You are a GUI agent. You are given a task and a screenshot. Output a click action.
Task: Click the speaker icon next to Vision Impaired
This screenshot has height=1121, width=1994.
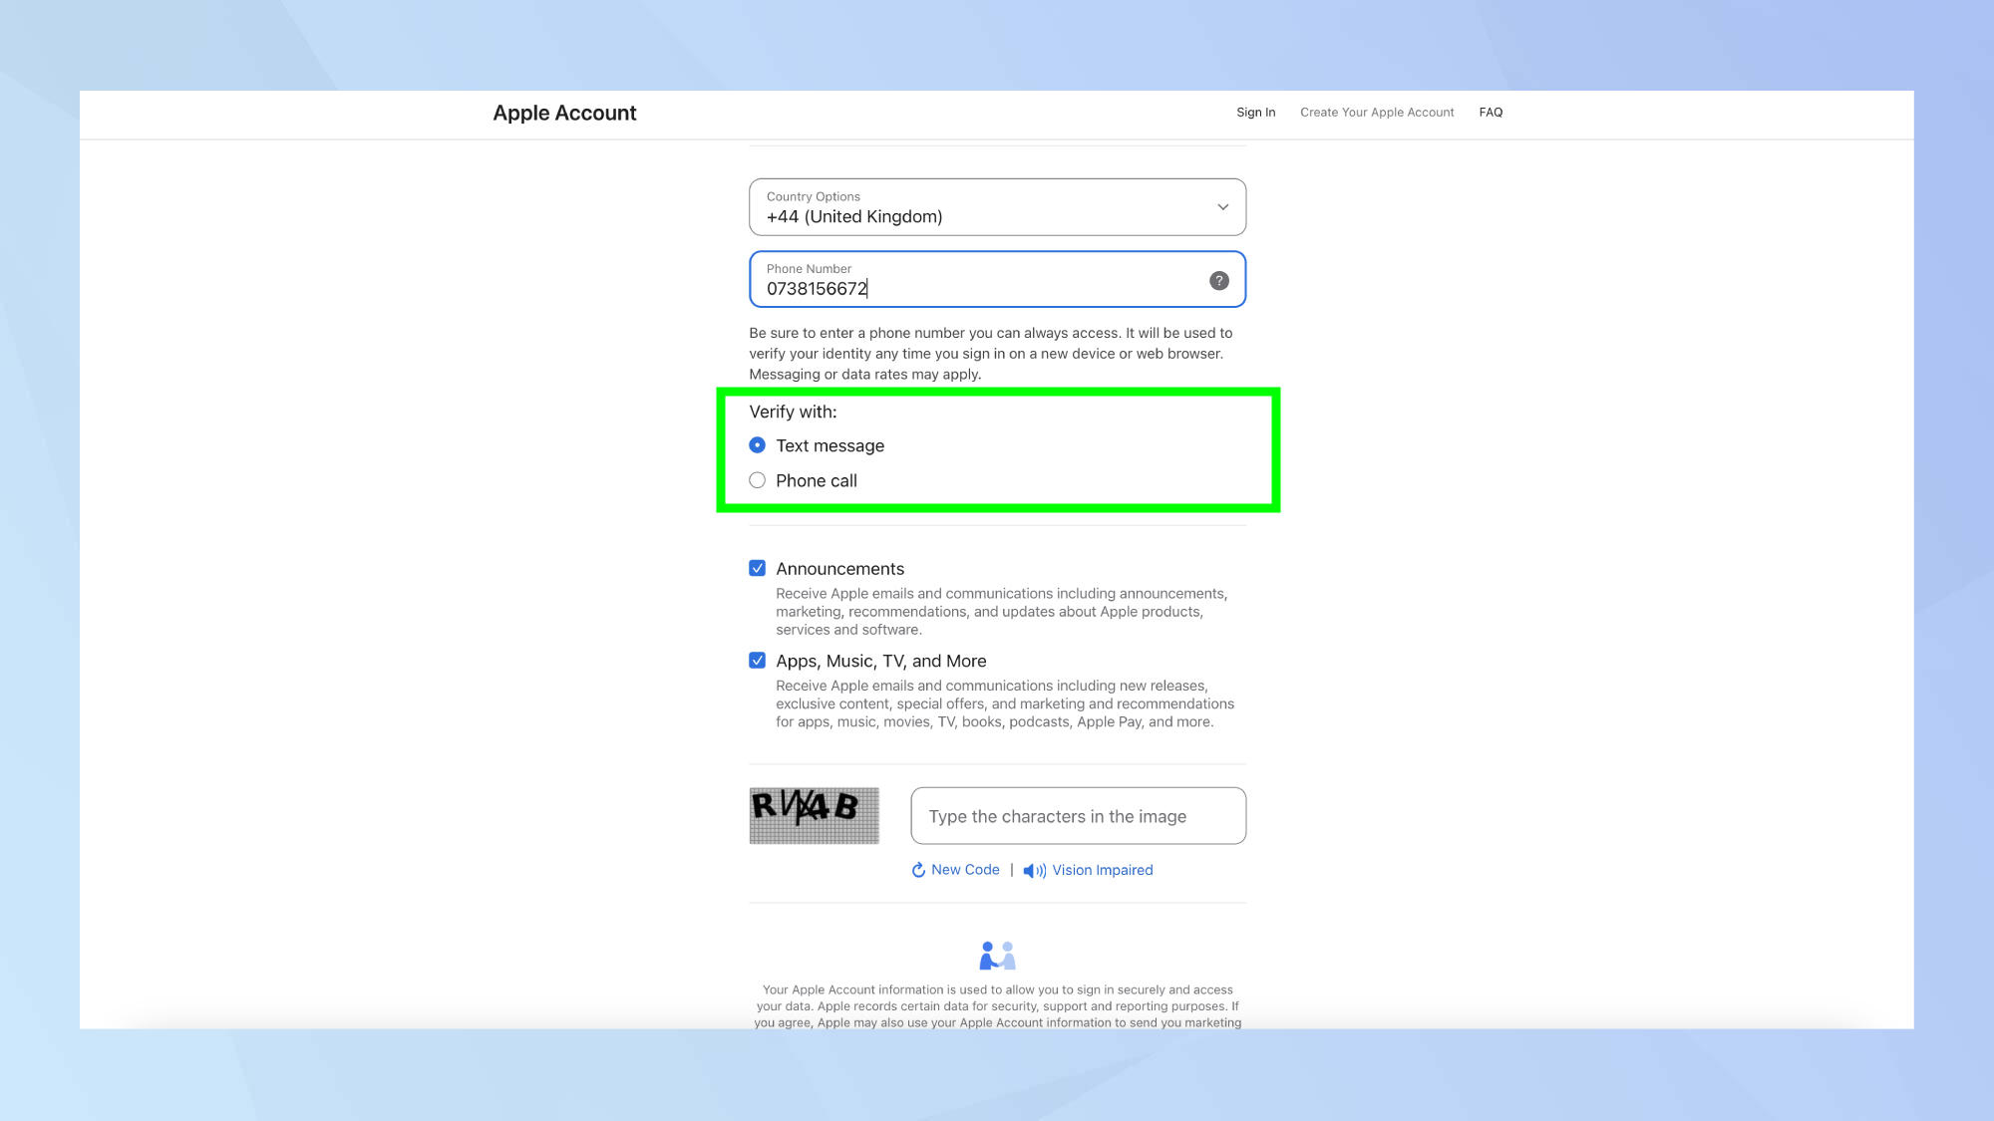click(1033, 870)
